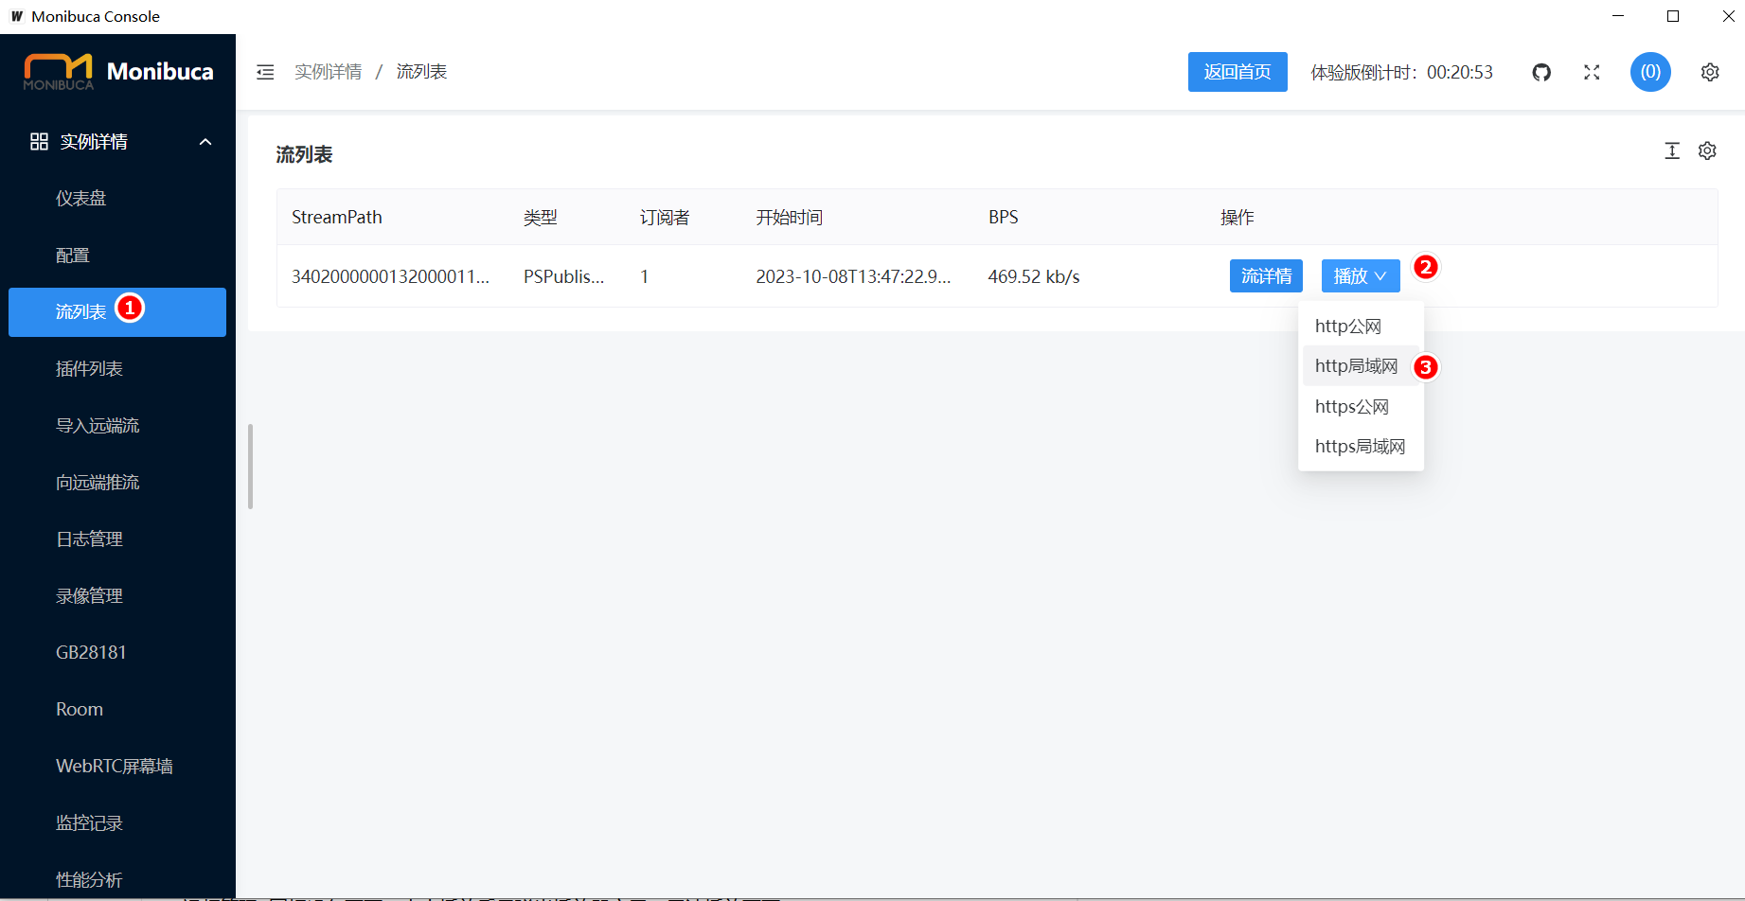Maximize the Monibuca Console window
1745x901 pixels.
[1673, 16]
